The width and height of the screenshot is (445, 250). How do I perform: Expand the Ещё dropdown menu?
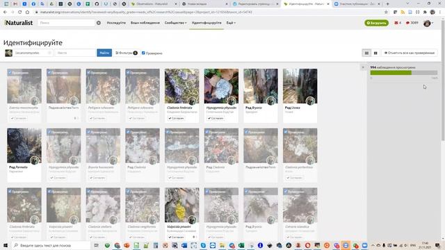tap(231, 23)
